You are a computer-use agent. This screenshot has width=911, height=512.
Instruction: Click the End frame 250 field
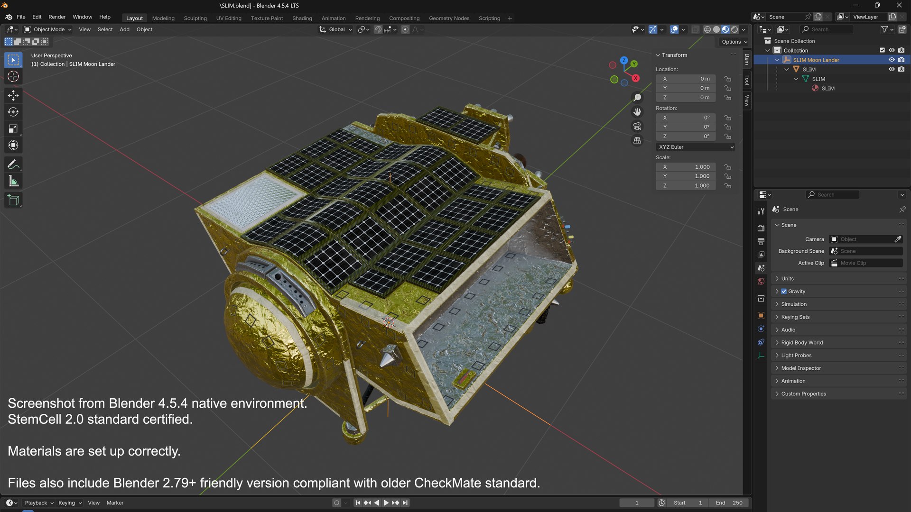(x=729, y=503)
